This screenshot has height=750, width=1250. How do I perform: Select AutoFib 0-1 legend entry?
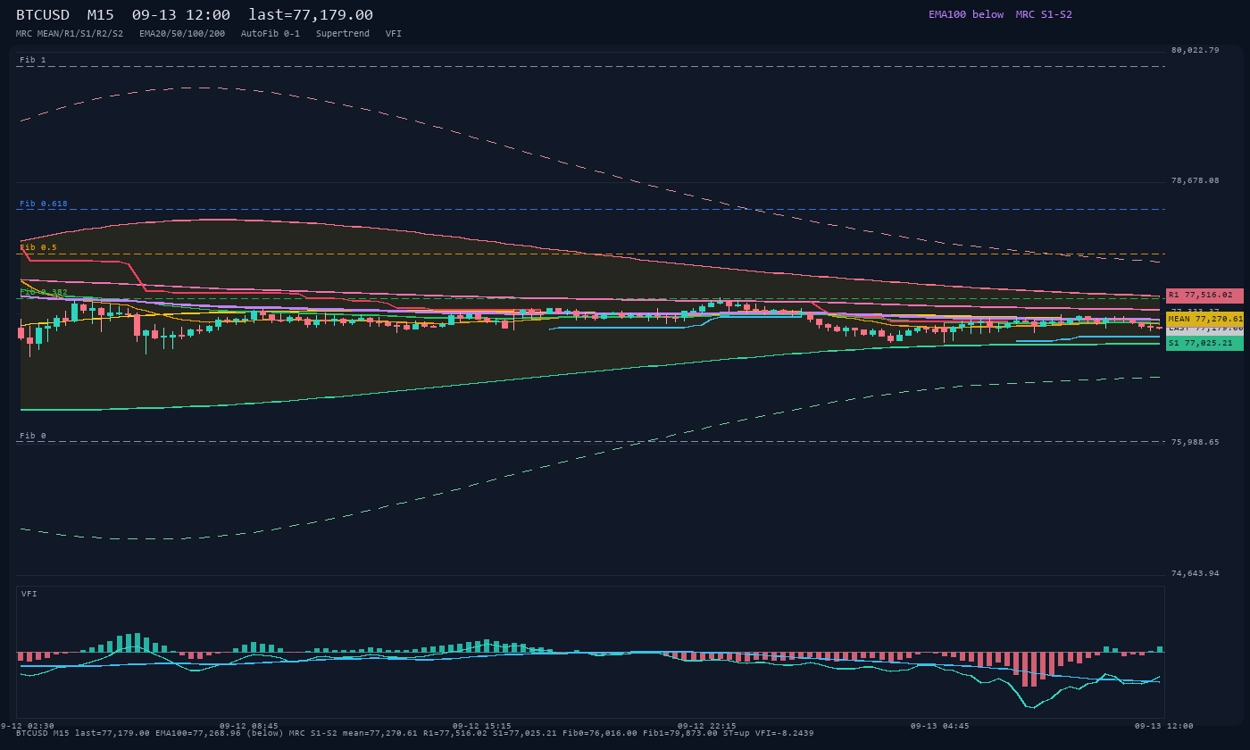point(271,33)
